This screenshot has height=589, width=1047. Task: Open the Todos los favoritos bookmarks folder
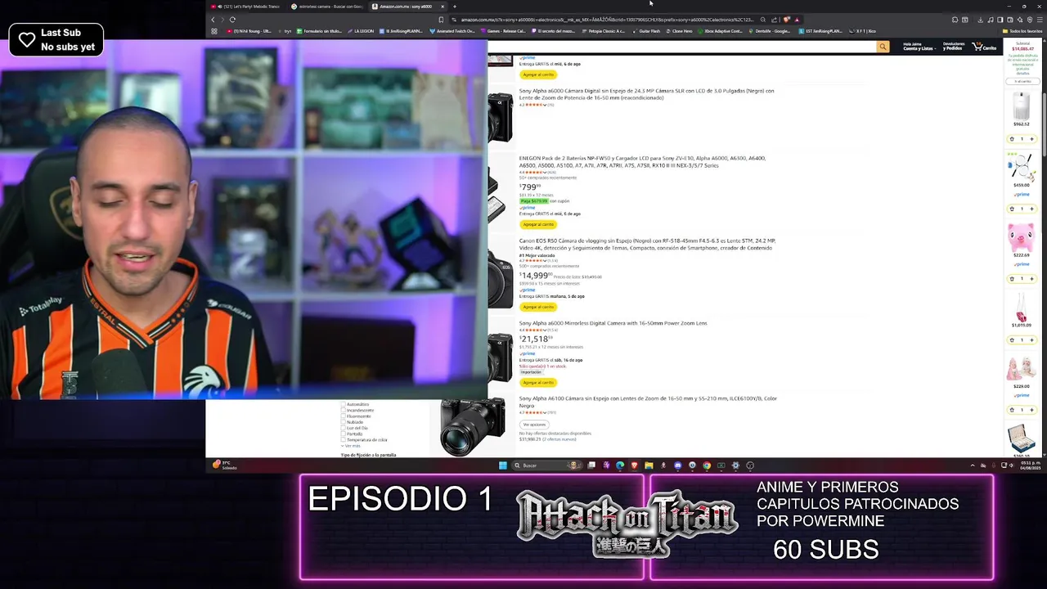[1022, 31]
